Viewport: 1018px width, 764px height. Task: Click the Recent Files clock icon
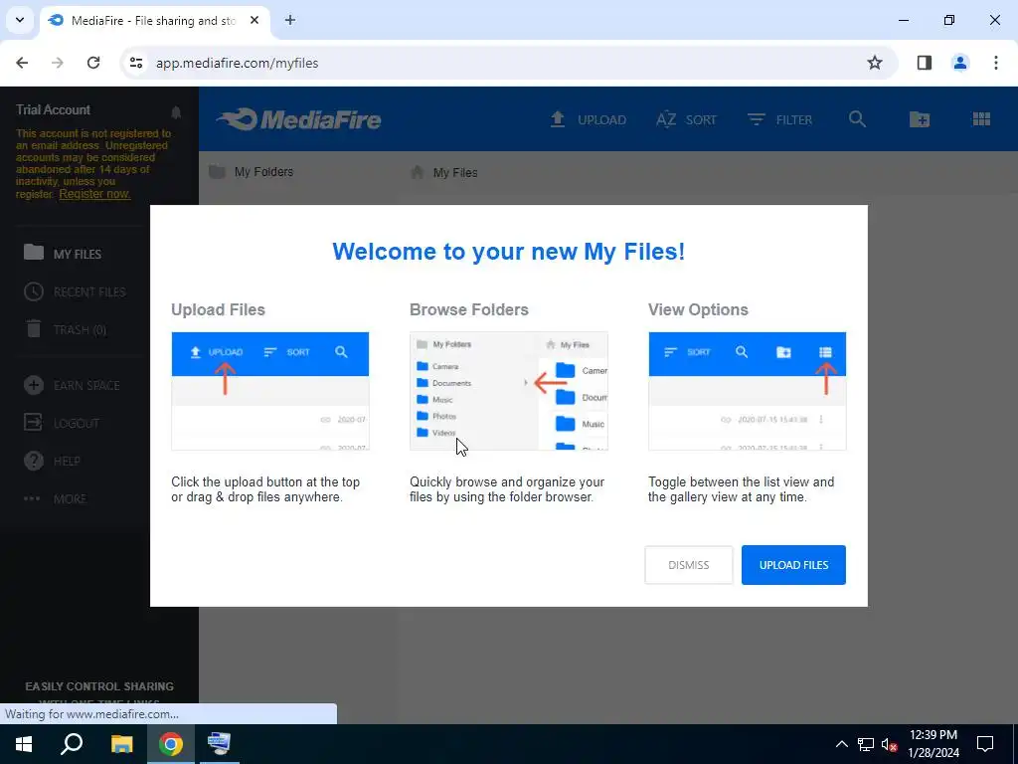pos(34,291)
